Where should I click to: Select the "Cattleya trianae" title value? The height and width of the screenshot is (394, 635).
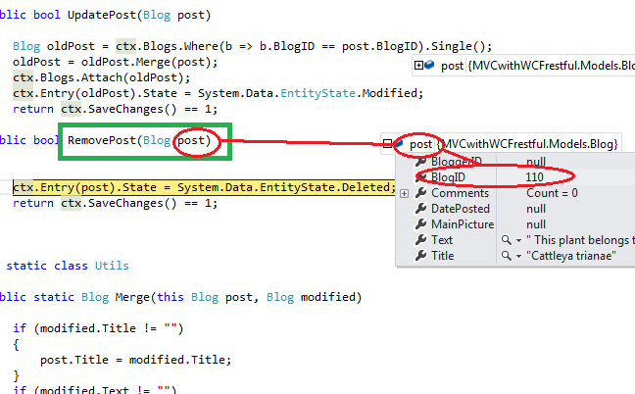pos(571,256)
